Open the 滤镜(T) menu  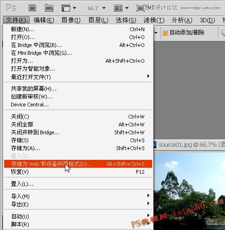(x=154, y=20)
